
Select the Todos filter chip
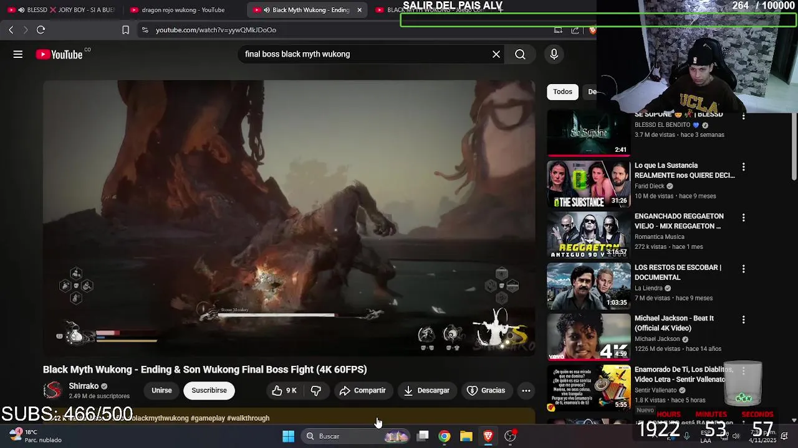point(562,92)
